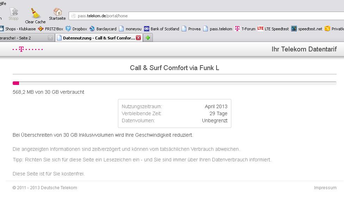The height and width of the screenshot is (198, 344).
Task: Open Shops - Klubkasse bookmark
Action: coord(18,29)
